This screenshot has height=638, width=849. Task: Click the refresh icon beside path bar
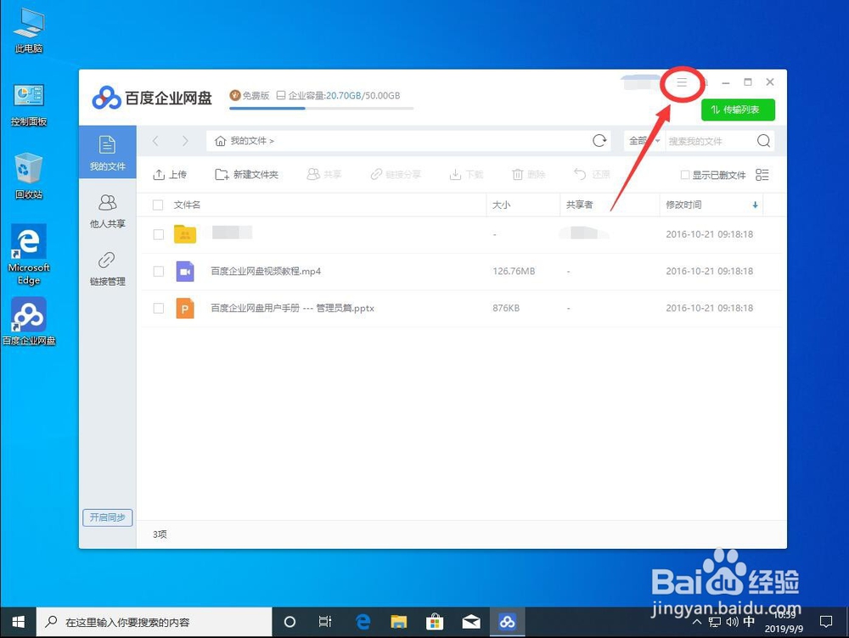click(x=599, y=140)
